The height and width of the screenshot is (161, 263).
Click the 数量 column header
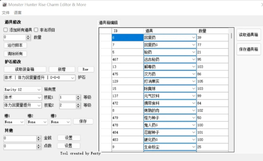(x=213, y=31)
